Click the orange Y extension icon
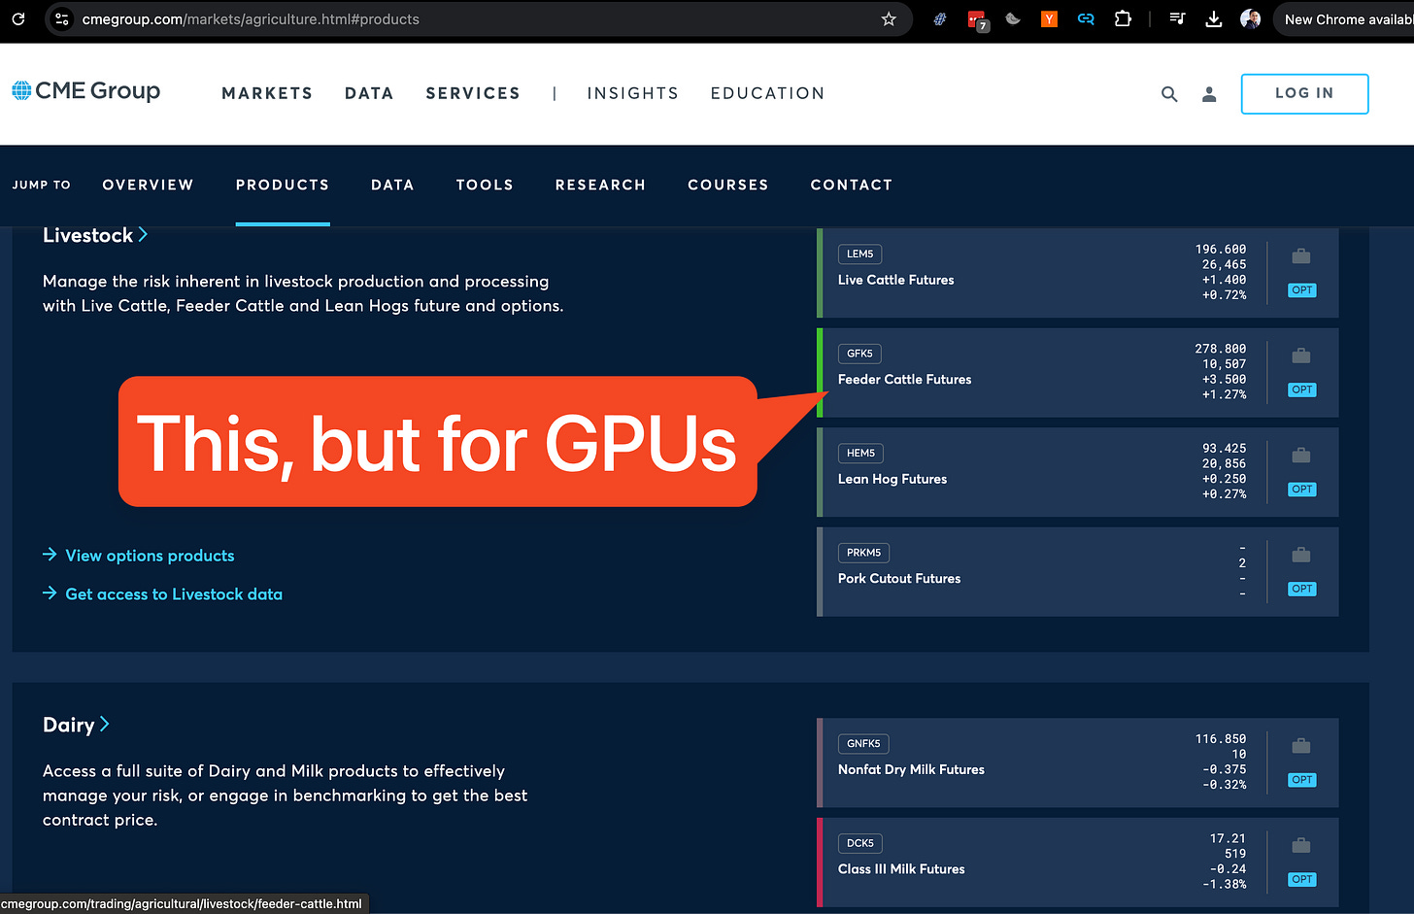Viewport: 1414px width, 914px height. click(x=1049, y=18)
